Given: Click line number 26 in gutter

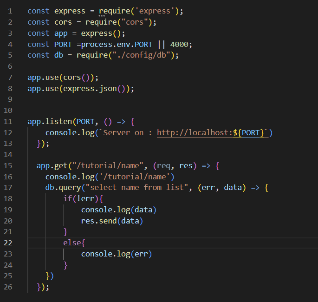Looking at the screenshot, I should [x=8, y=287].
